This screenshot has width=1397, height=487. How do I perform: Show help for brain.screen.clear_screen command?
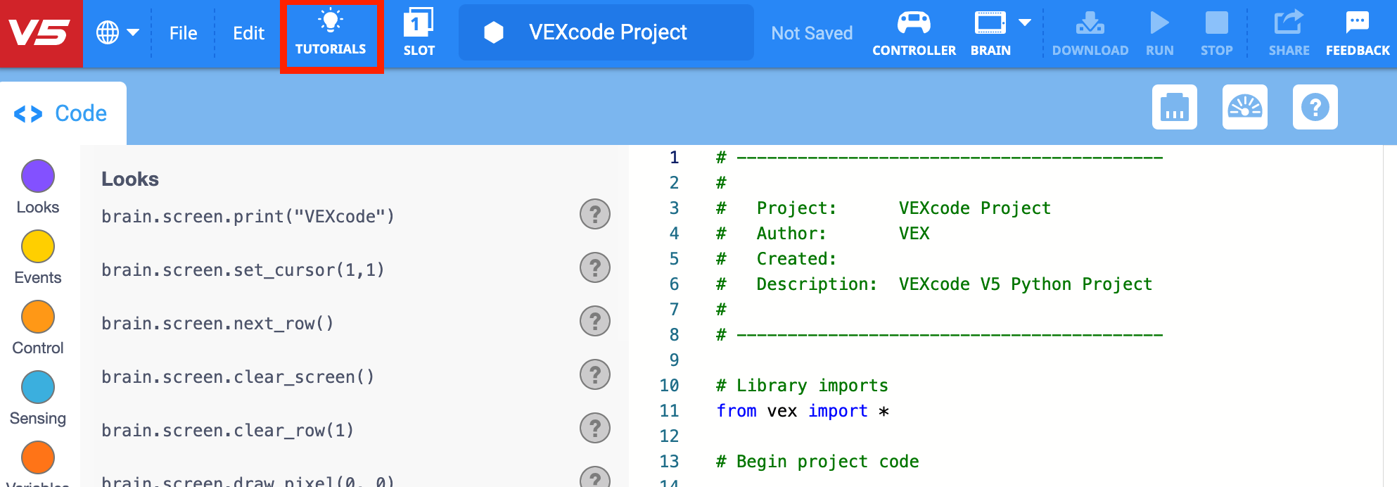tap(594, 374)
